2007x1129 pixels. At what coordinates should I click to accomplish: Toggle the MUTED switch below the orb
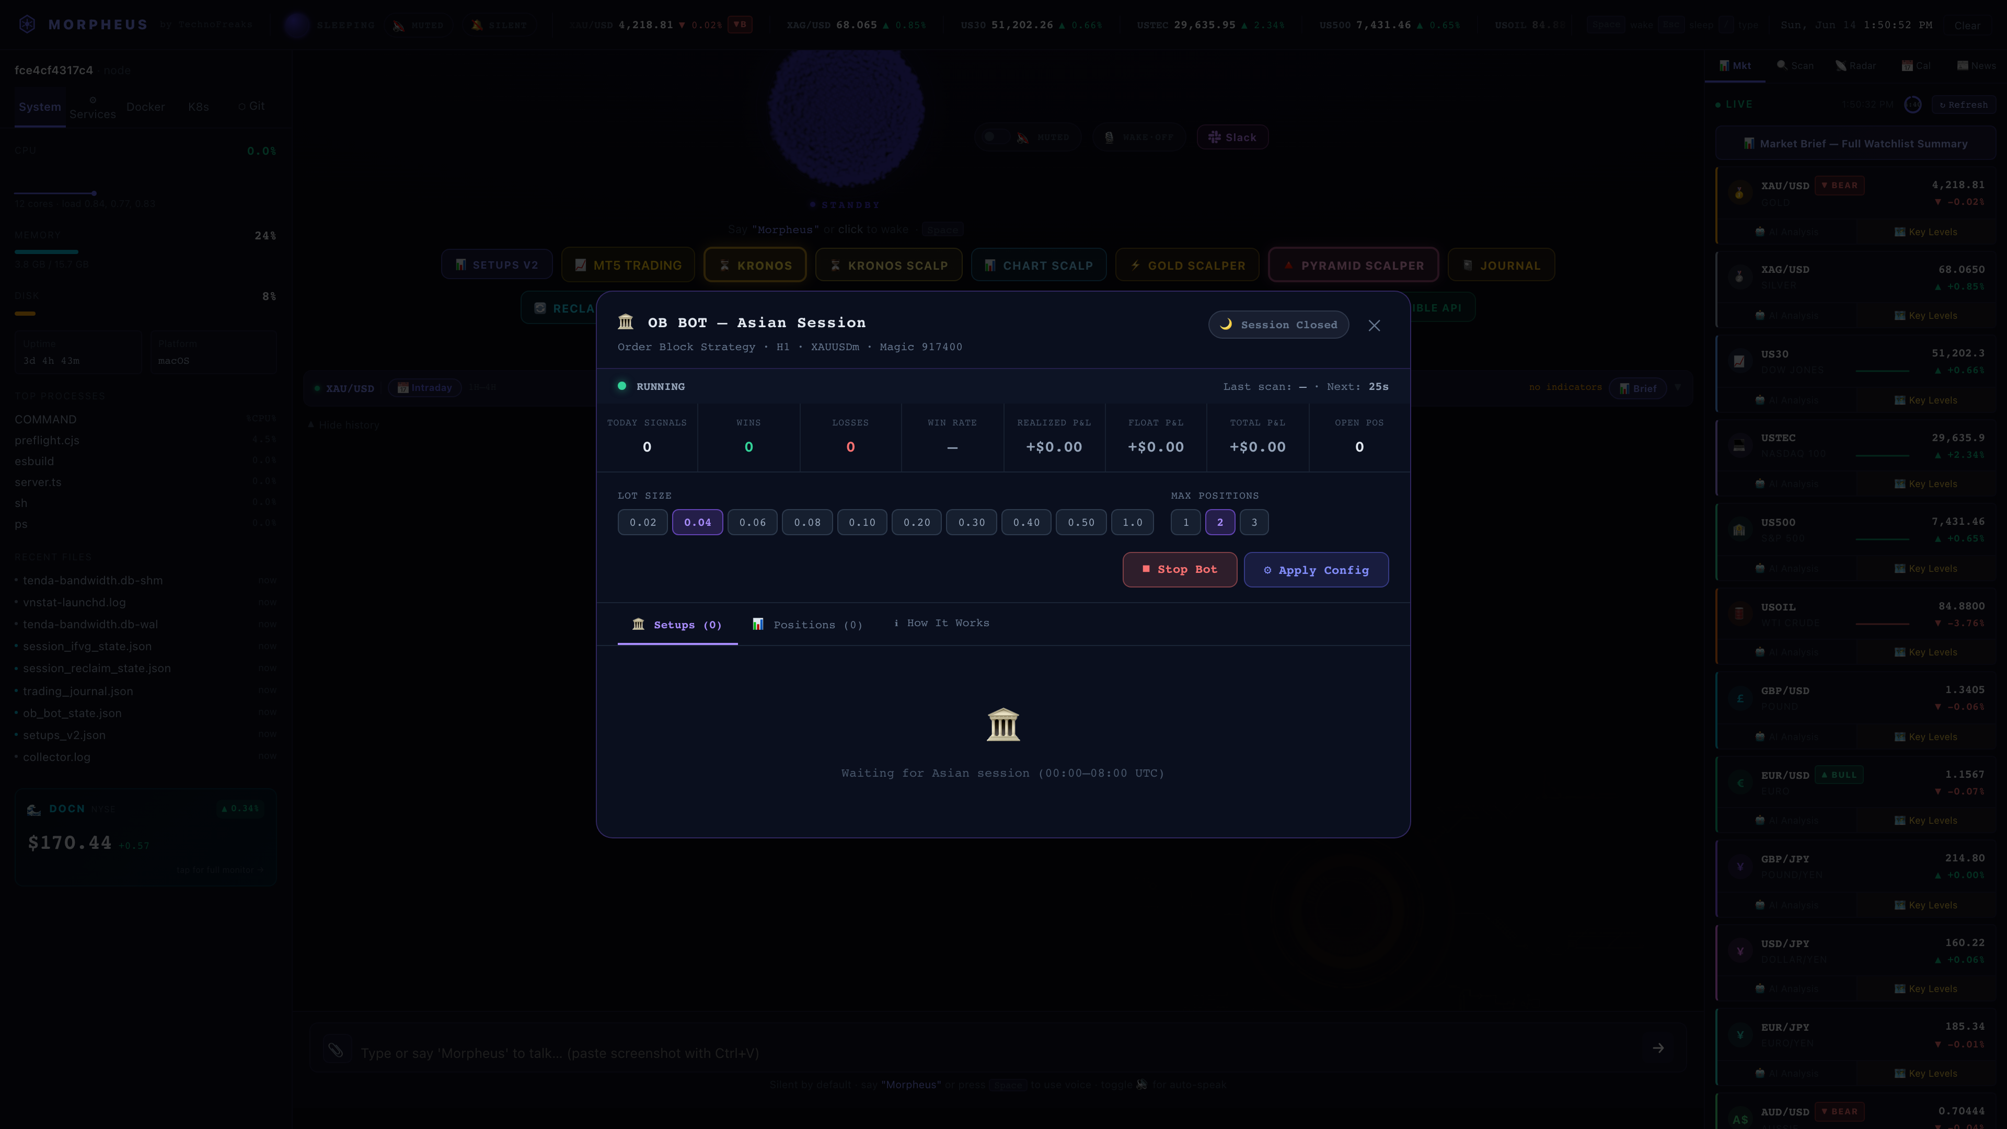click(x=1029, y=137)
